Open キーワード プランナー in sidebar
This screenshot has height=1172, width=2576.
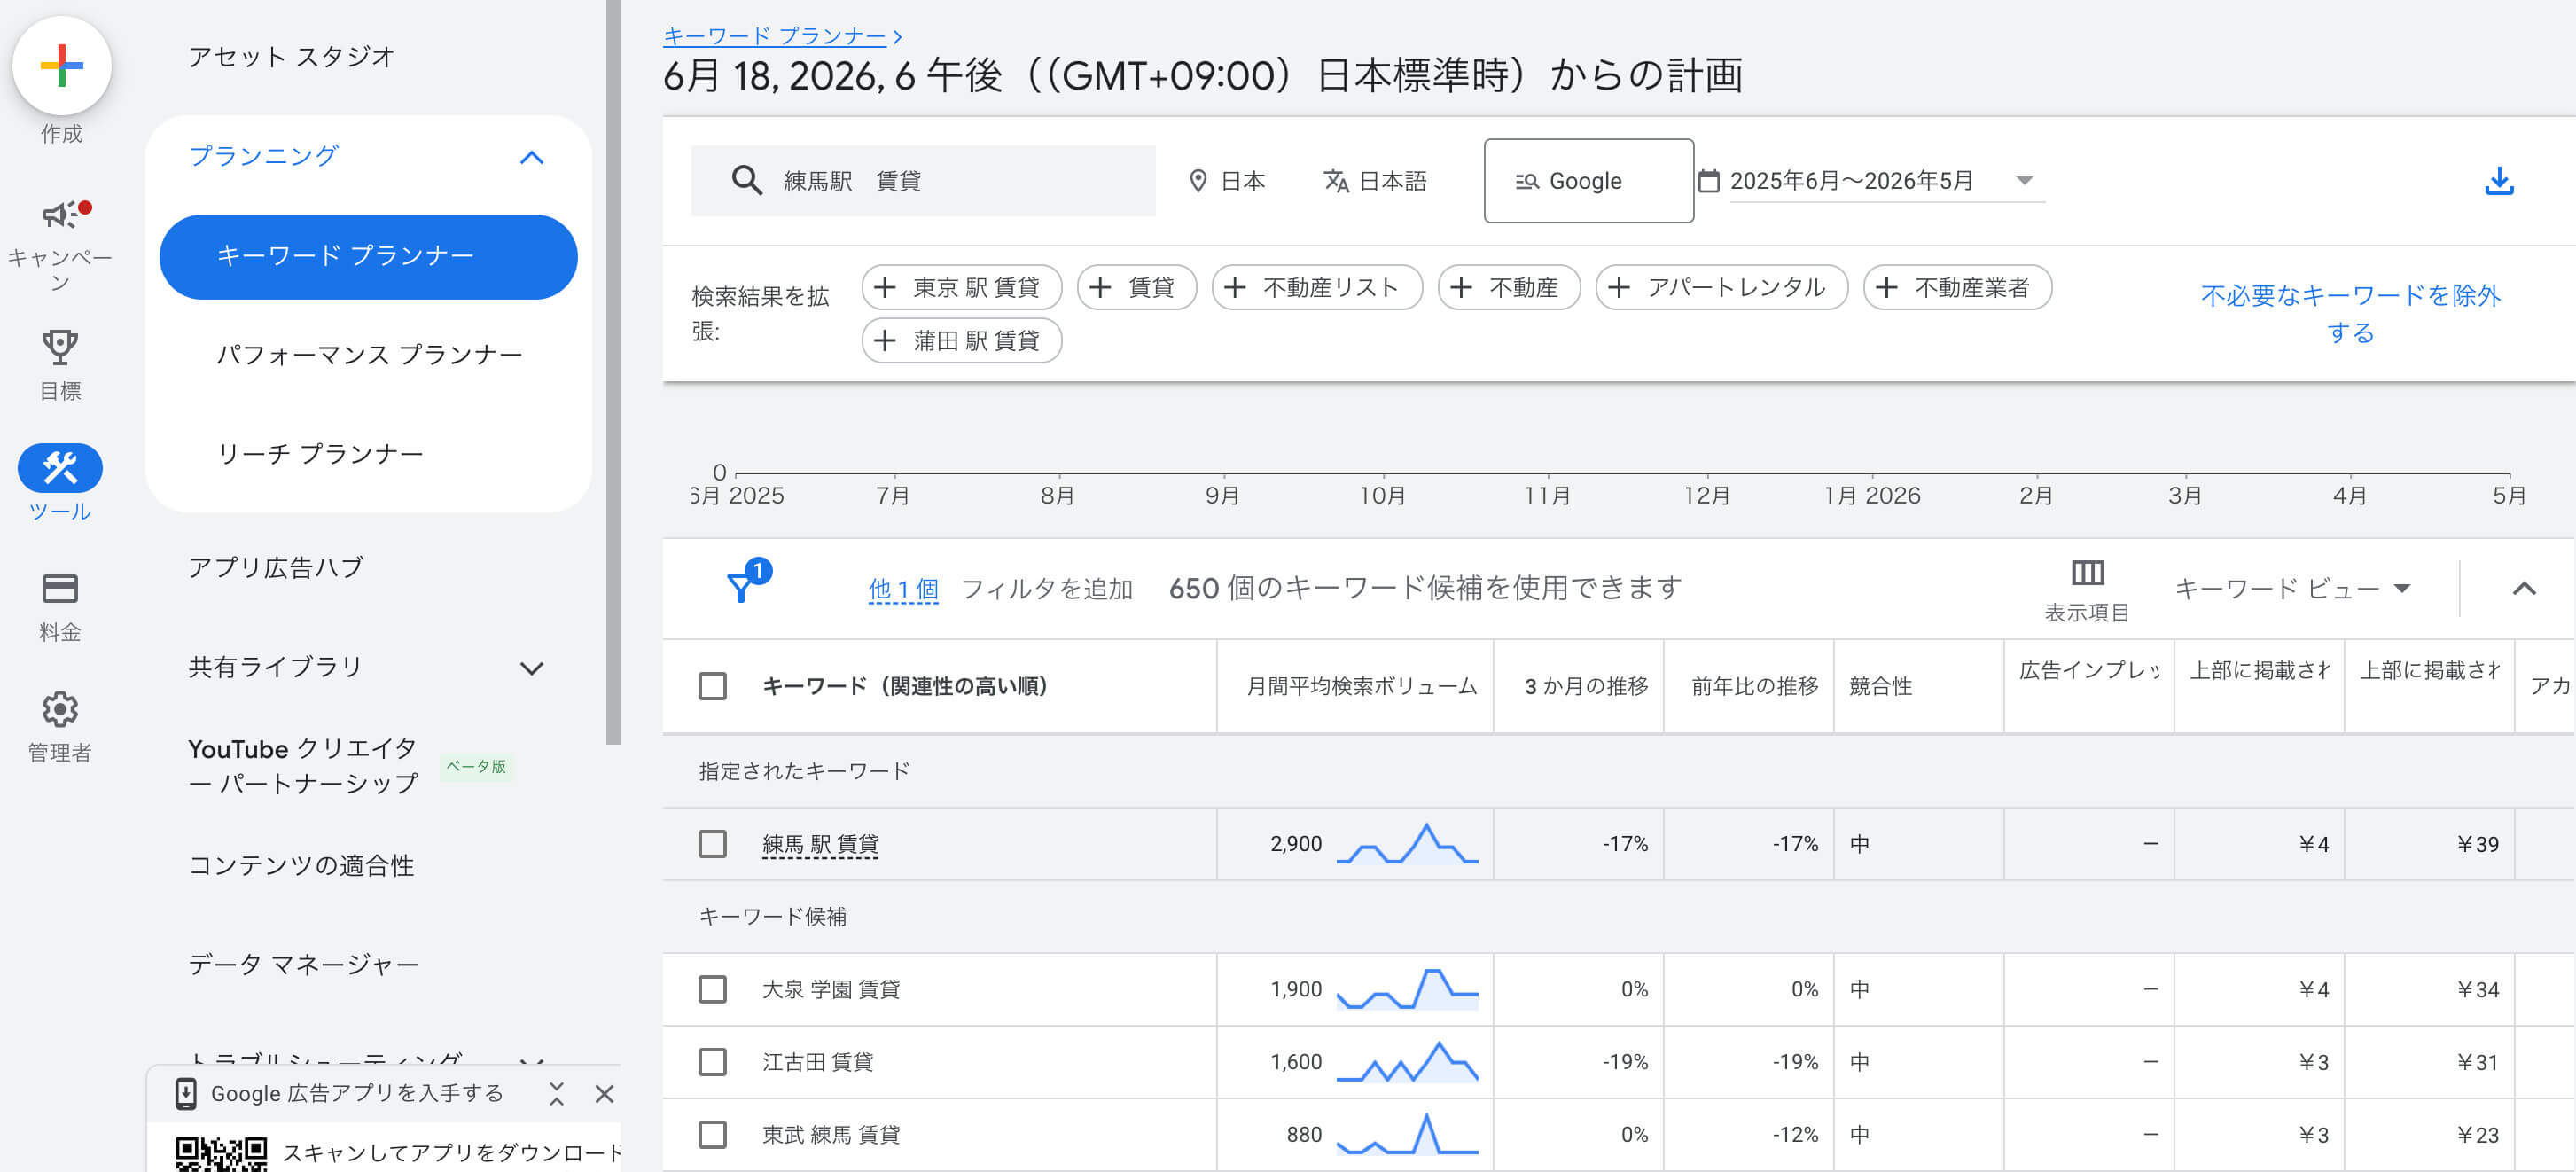pyautogui.click(x=368, y=256)
